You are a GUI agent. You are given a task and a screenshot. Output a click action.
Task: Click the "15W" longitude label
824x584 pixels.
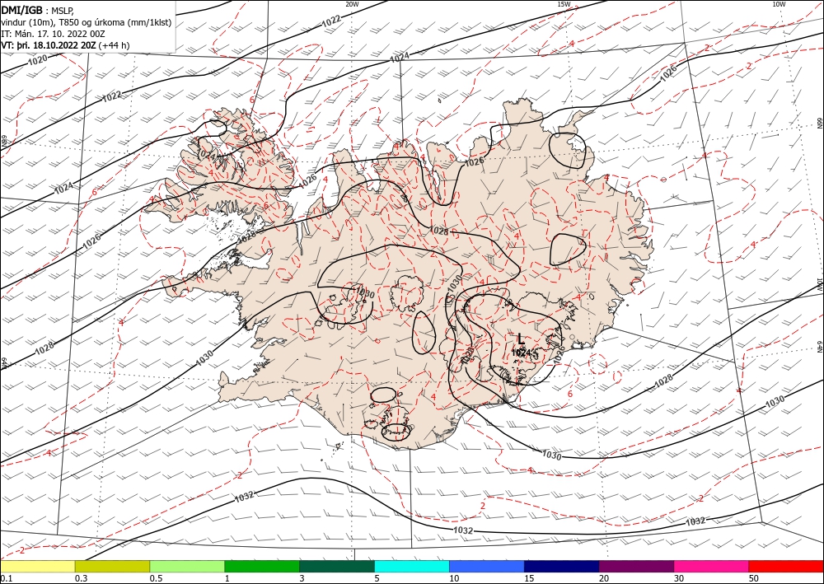tap(564, 4)
